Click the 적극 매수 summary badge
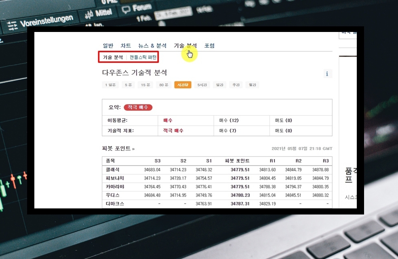Image resolution: width=398 pixels, height=259 pixels. coord(138,107)
